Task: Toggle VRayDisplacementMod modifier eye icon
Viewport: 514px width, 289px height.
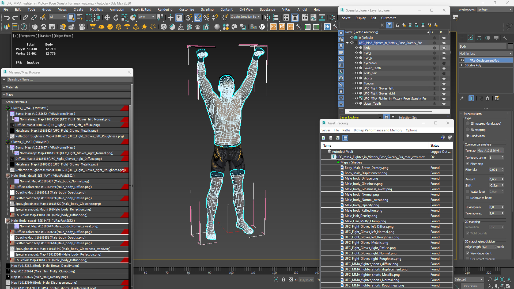Action: [462, 60]
